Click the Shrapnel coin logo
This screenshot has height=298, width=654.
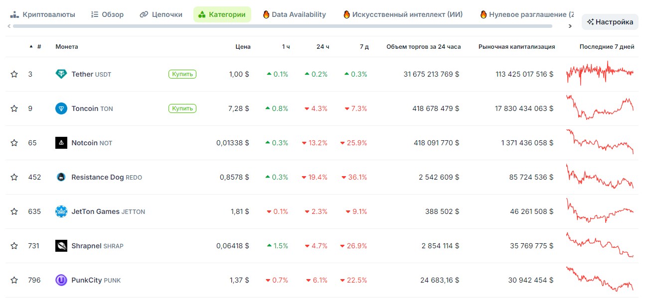click(61, 246)
